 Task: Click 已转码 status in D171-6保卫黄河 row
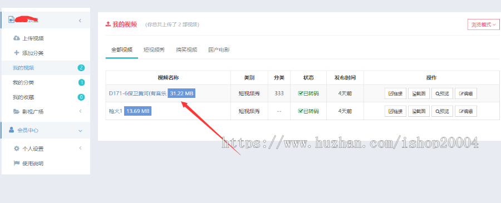click(x=308, y=93)
